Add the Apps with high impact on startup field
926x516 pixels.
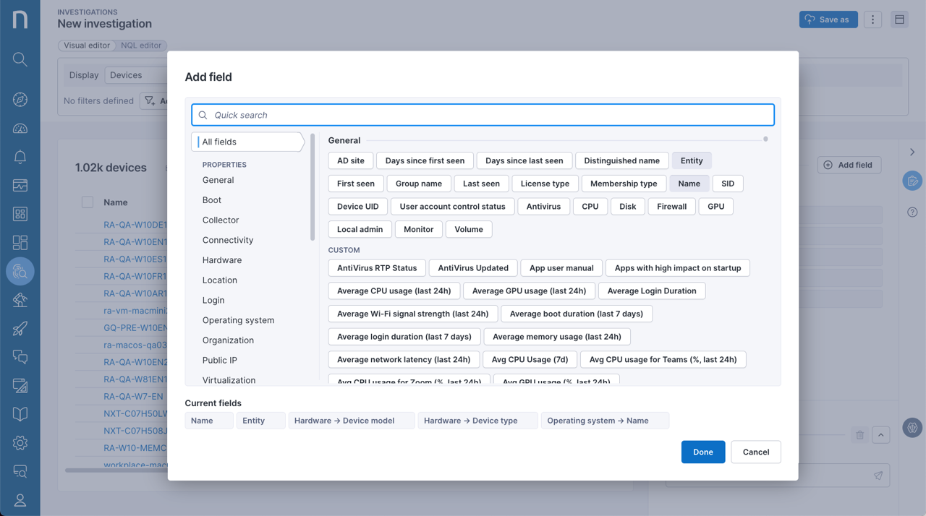point(678,268)
